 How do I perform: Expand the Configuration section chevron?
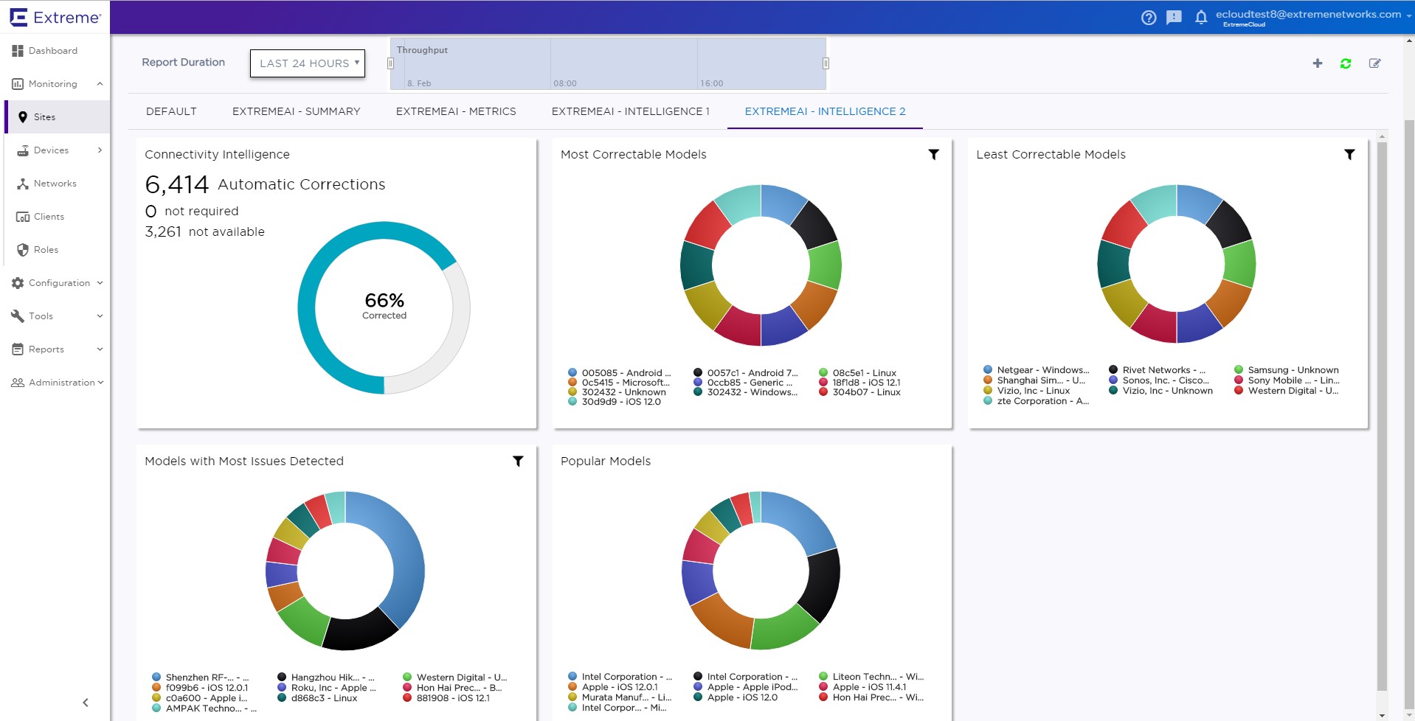(x=100, y=283)
